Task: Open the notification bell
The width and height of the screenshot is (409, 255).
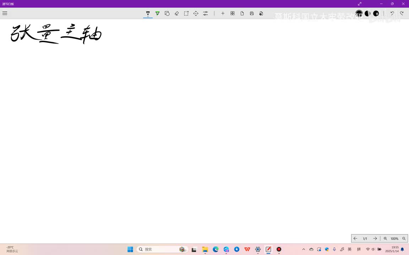Action: (x=403, y=250)
